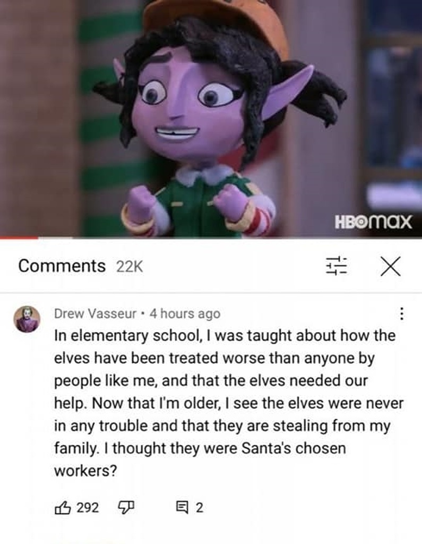Tap the Comments header title
Image resolution: width=422 pixels, height=544 pixels.
(x=62, y=266)
